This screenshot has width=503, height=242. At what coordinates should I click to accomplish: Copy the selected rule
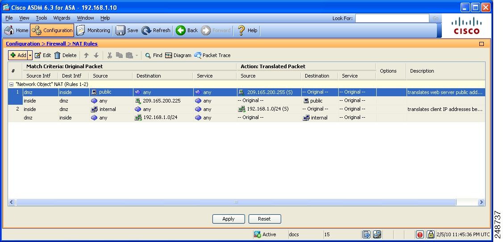119,55
